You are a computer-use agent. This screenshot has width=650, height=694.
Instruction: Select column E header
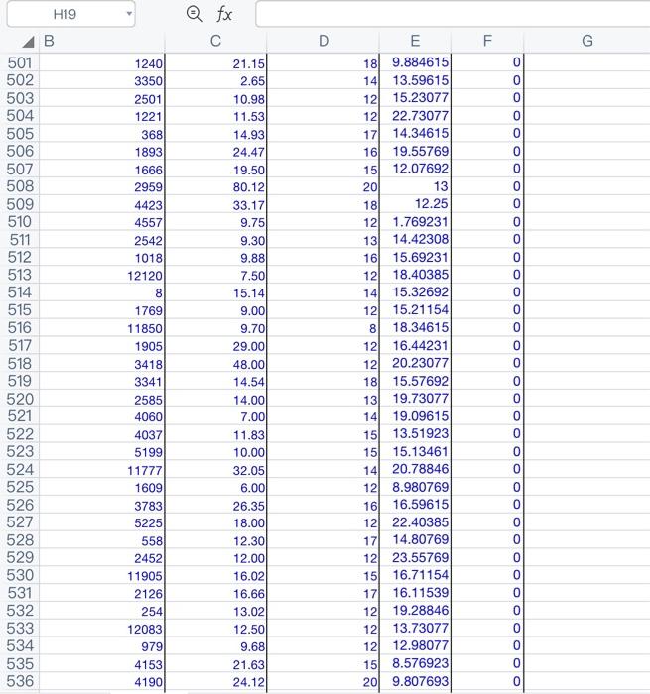tap(415, 41)
